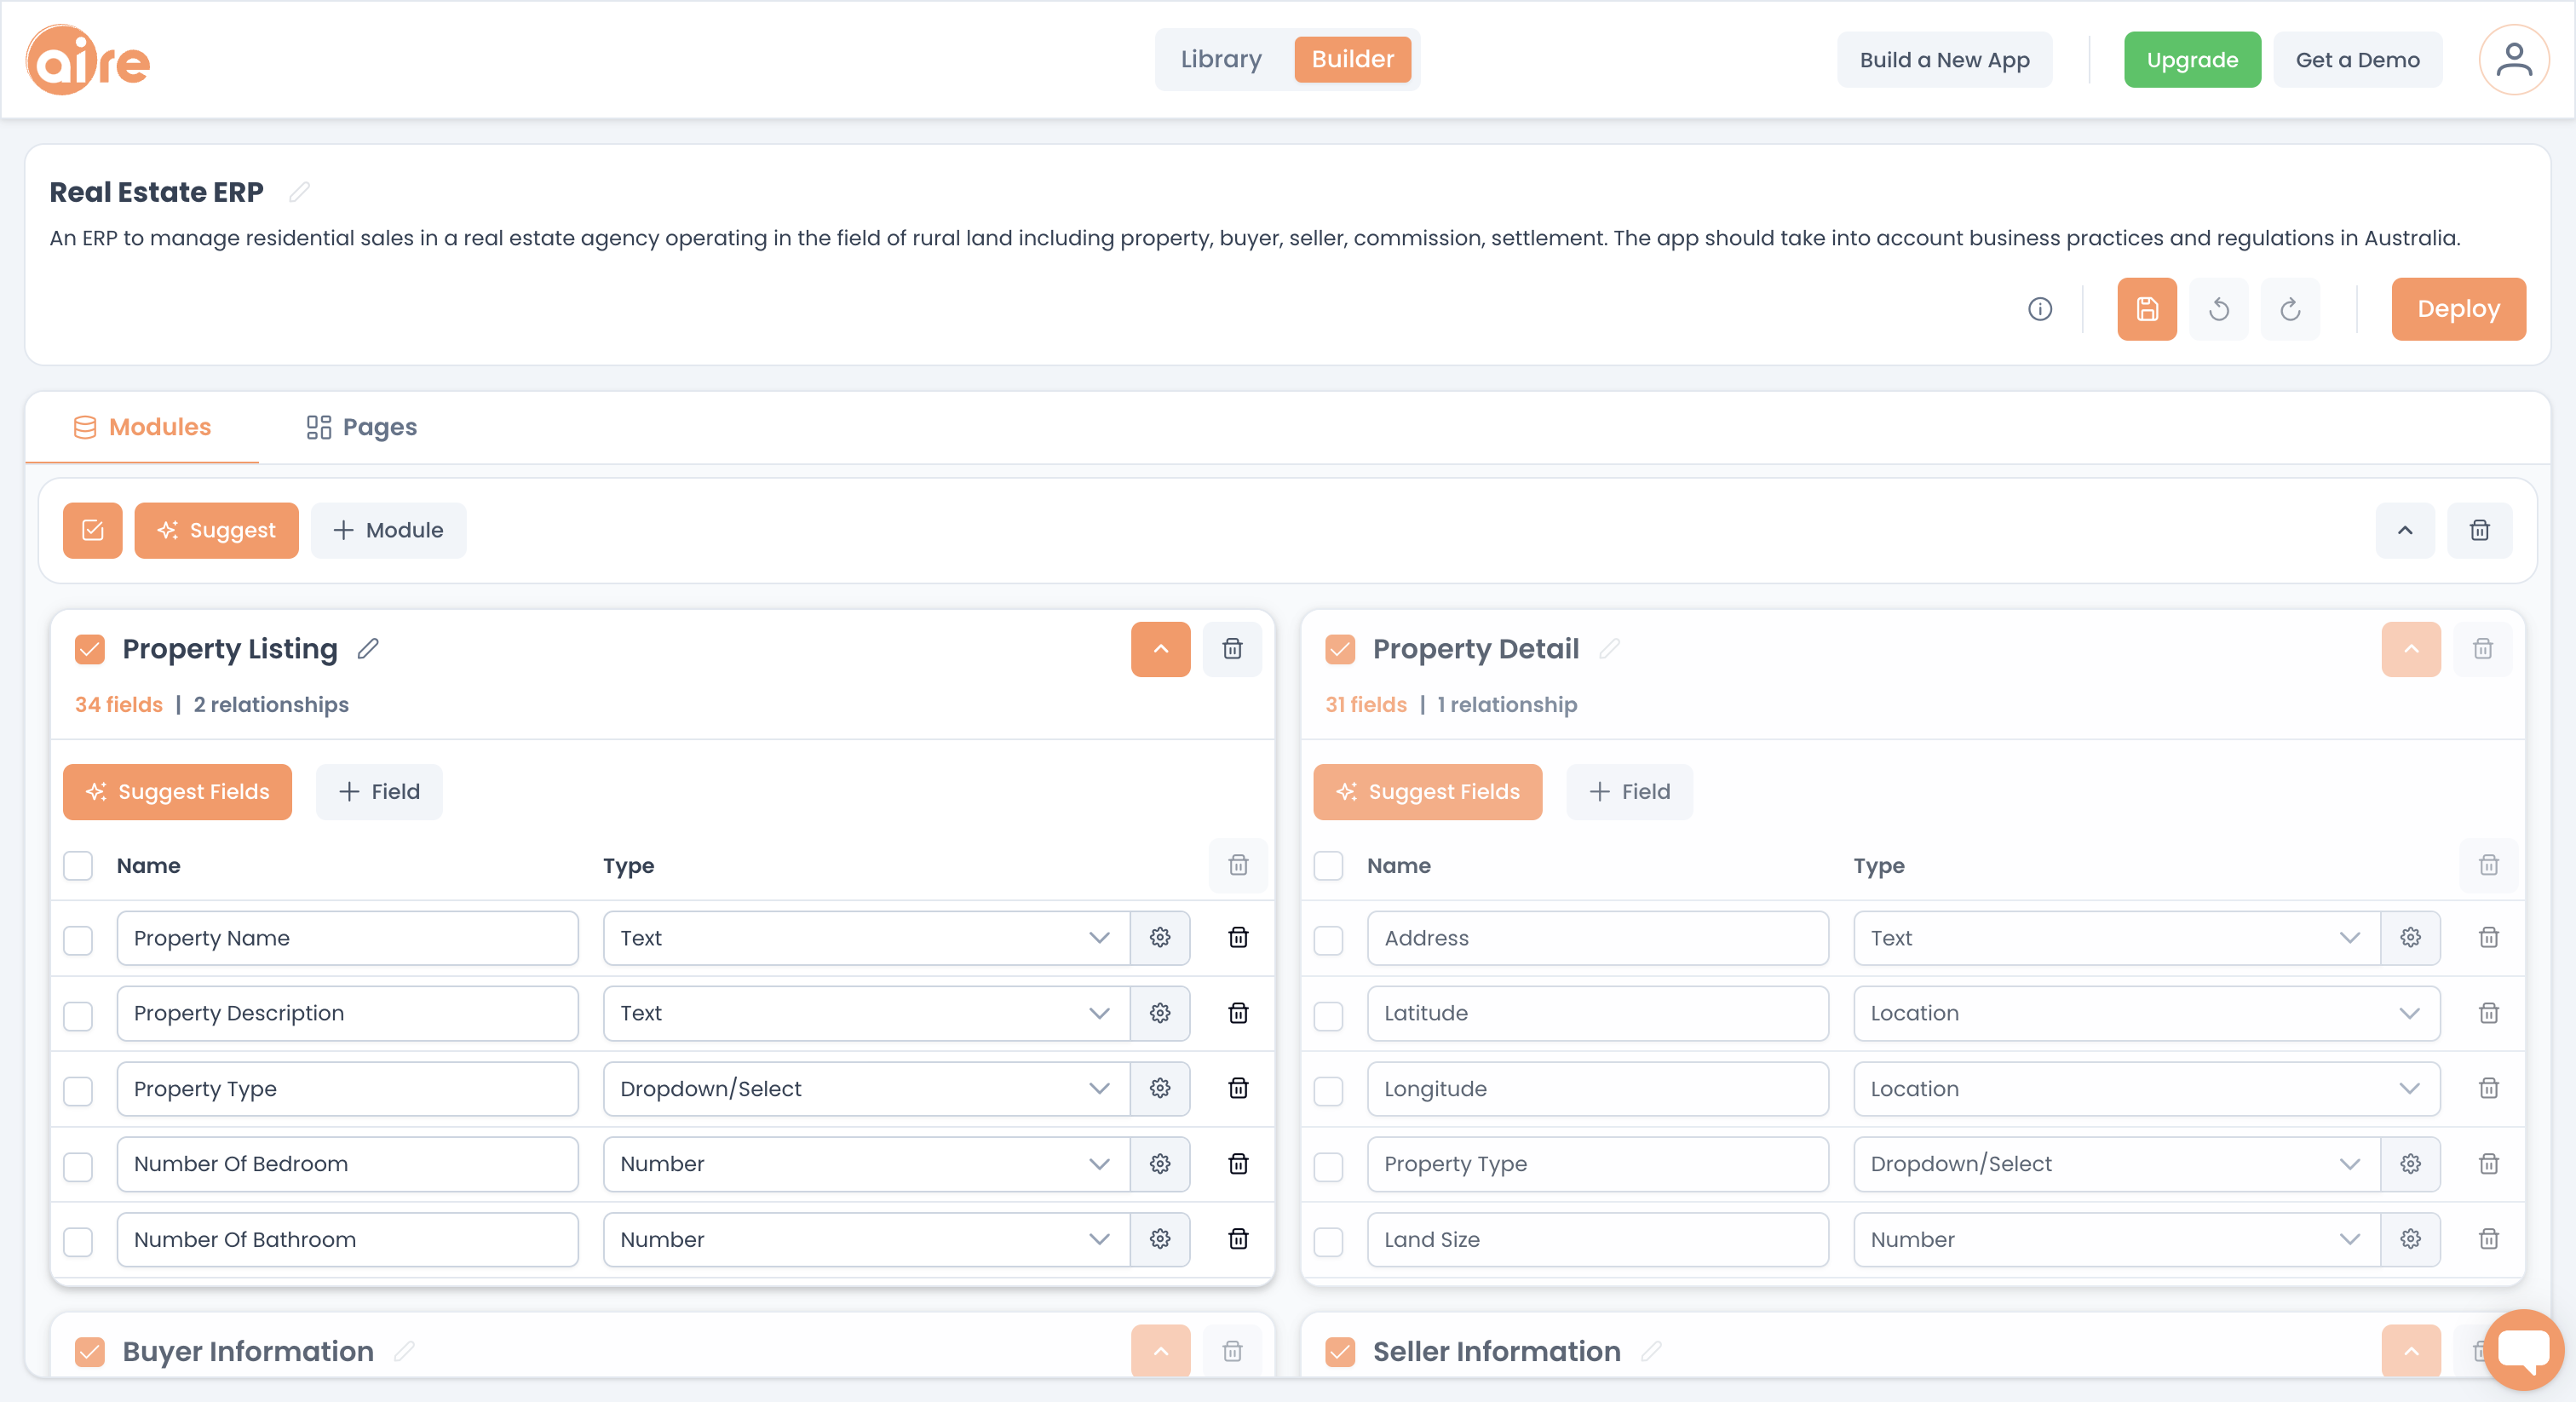Click the undo arrow icon

point(2218,309)
